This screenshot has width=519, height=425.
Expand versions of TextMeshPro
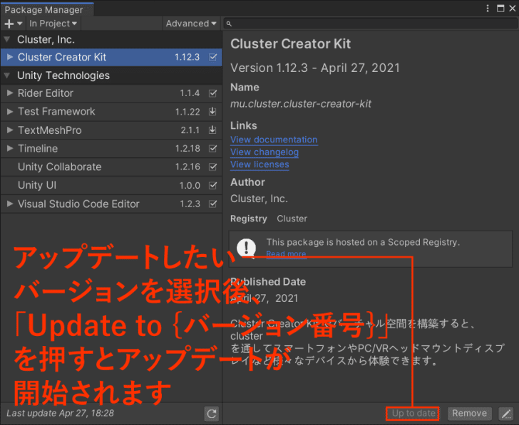pos(10,130)
